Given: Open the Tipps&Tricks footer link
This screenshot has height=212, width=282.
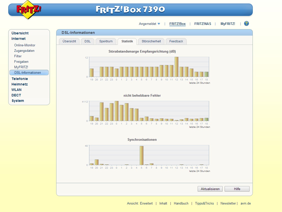Looking at the screenshot, I should [x=204, y=203].
